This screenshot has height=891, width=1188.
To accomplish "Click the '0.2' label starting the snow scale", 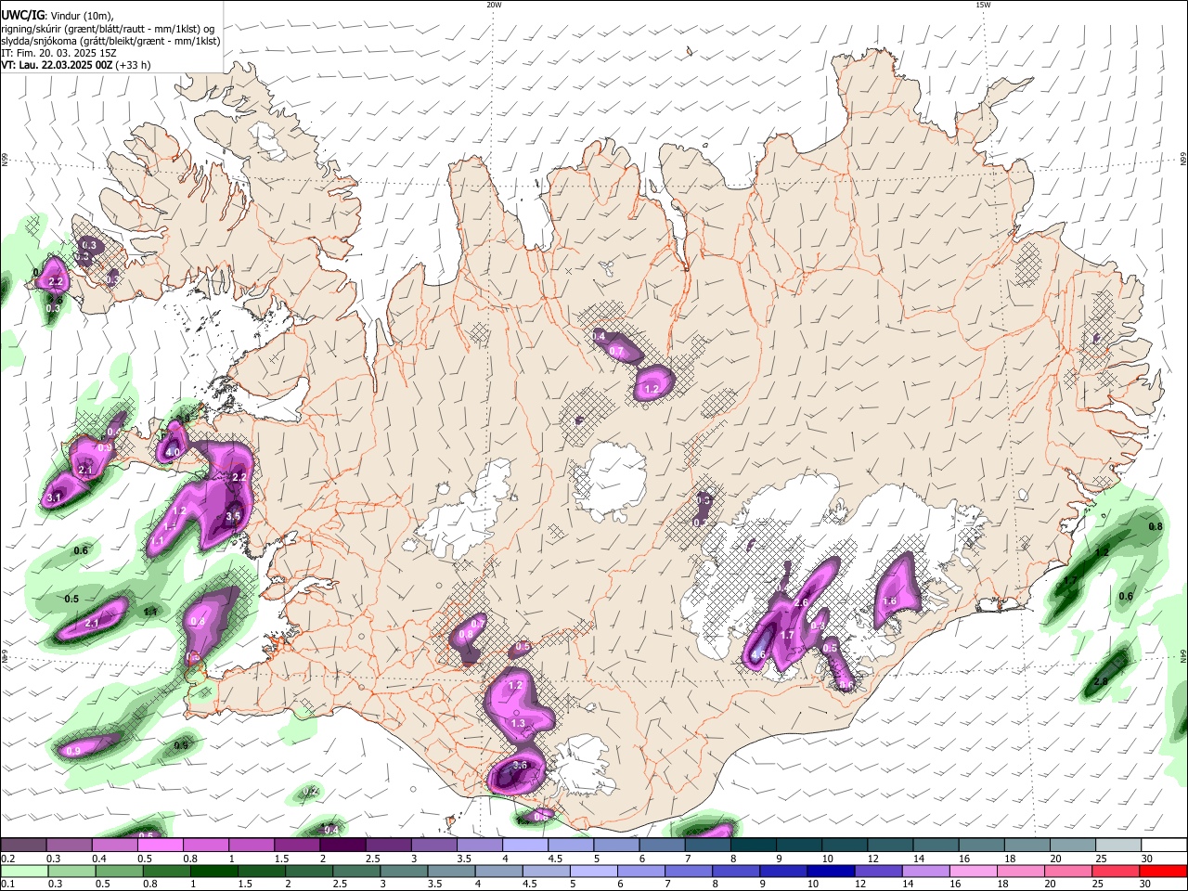I will [x=7, y=859].
